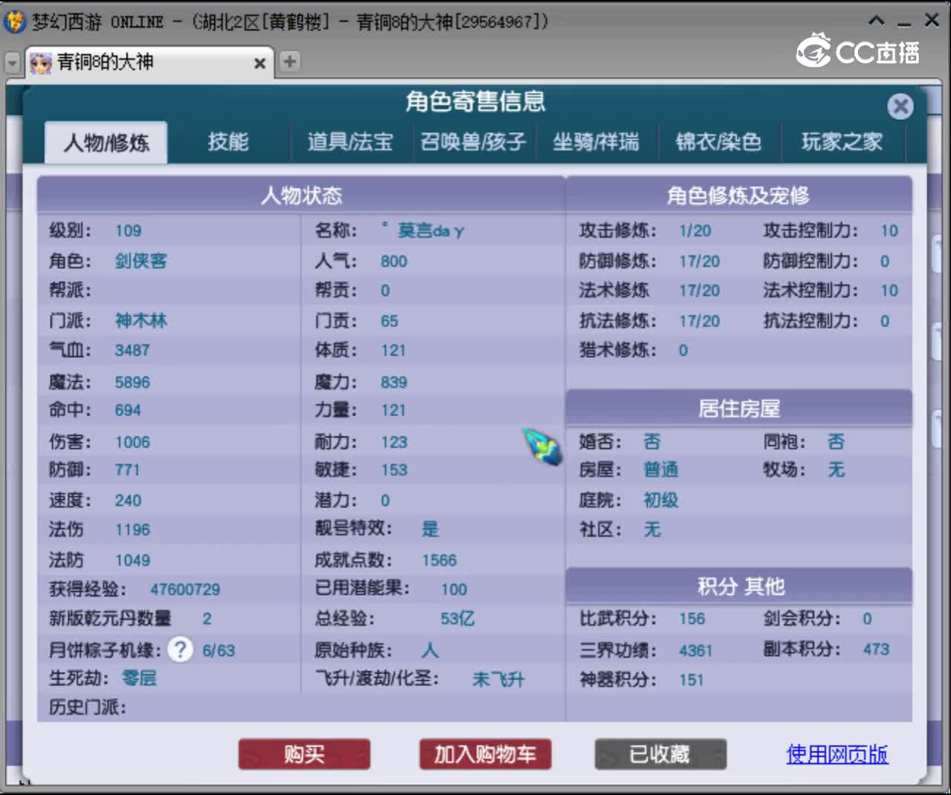
Task: Click the 速度 value 240
Action: [x=128, y=500]
